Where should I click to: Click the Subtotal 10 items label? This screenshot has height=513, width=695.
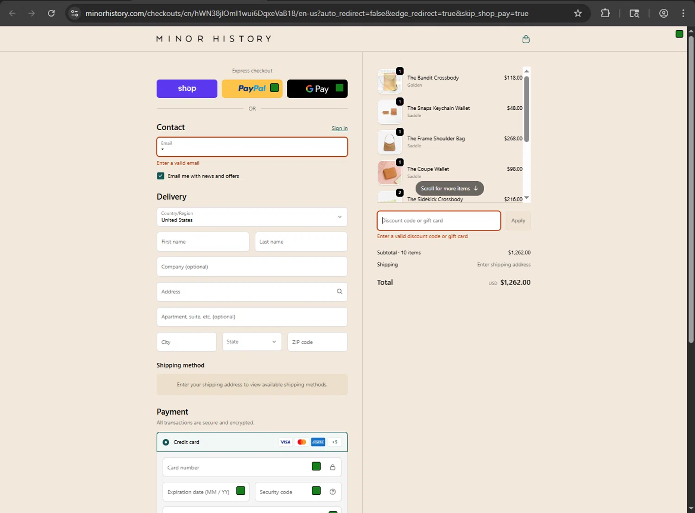point(399,253)
